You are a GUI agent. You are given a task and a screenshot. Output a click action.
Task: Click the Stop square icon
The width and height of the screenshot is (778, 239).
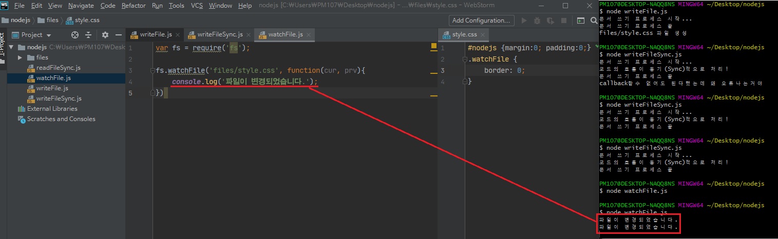click(563, 21)
